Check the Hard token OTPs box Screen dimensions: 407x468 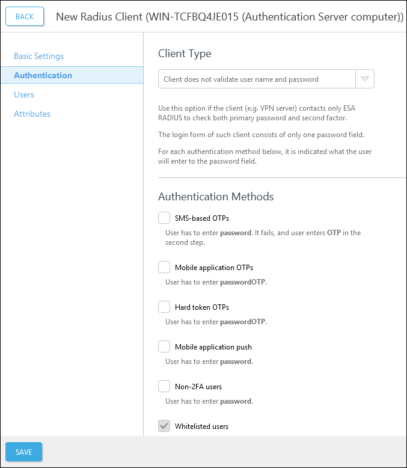(164, 307)
